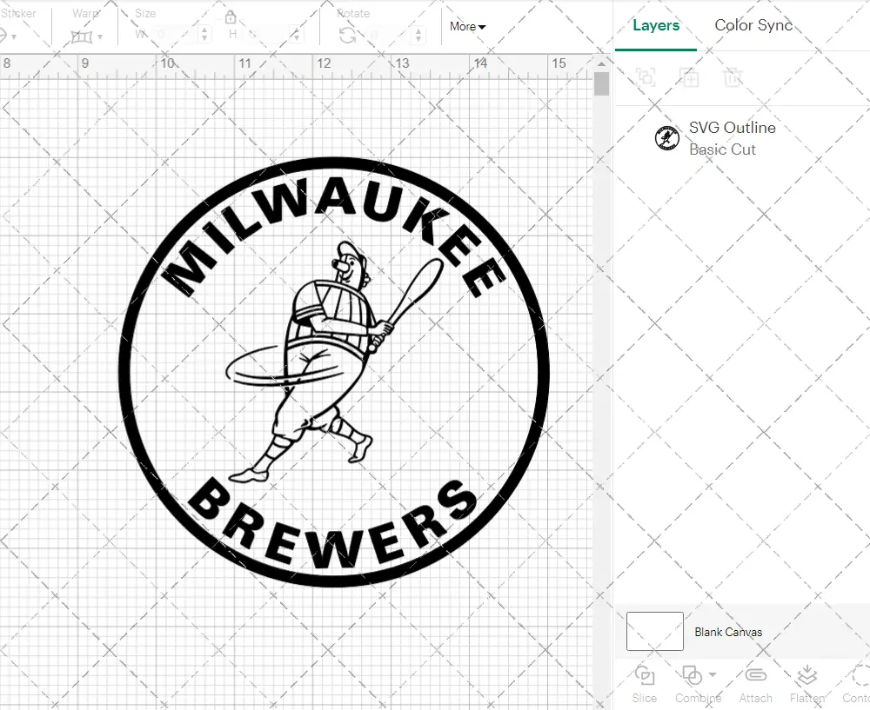Click the Flatten tool icon
Viewport: 870px width, 710px height.
click(x=806, y=675)
